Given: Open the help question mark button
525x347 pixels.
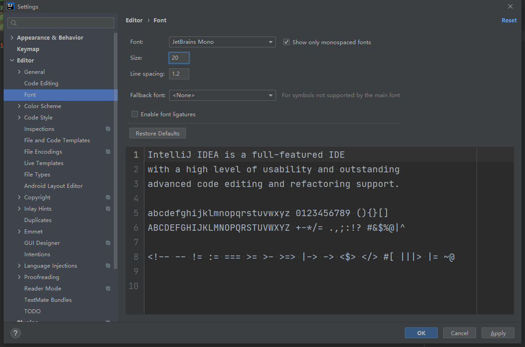Looking at the screenshot, I should click(16, 333).
